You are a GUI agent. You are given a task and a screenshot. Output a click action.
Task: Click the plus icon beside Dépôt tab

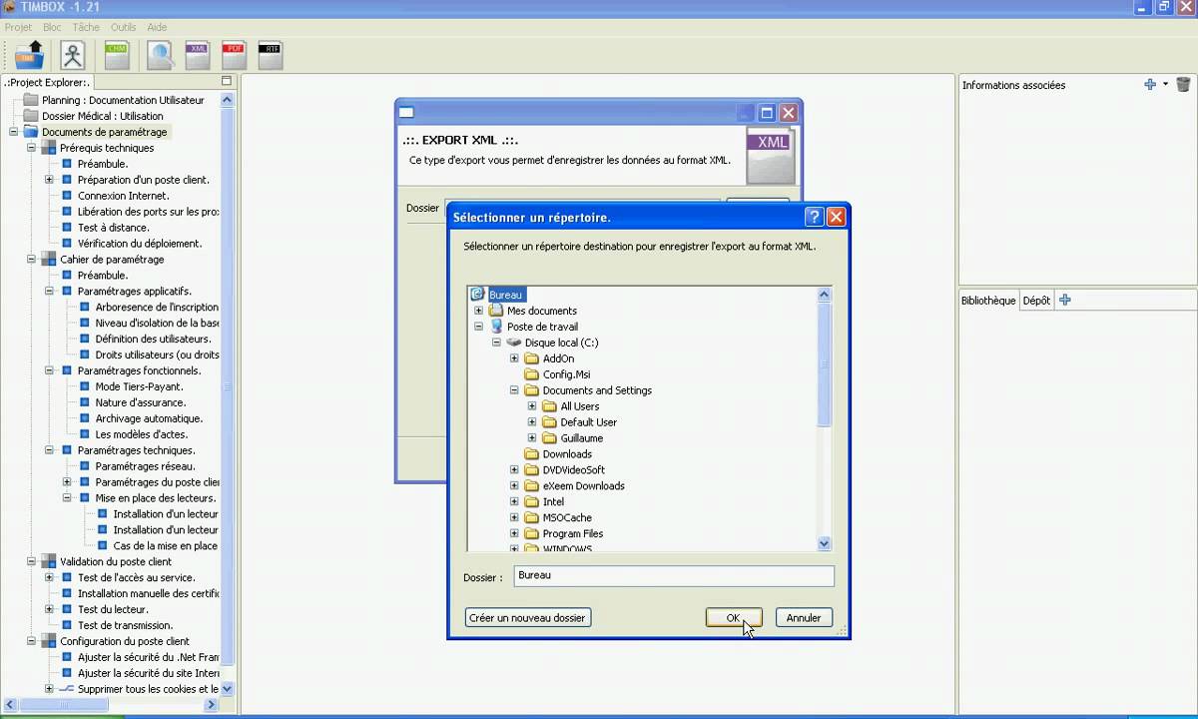pyautogui.click(x=1065, y=300)
